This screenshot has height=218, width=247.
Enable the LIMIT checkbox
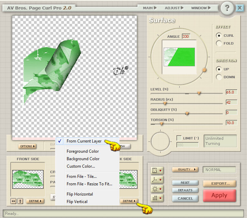coord(179,138)
